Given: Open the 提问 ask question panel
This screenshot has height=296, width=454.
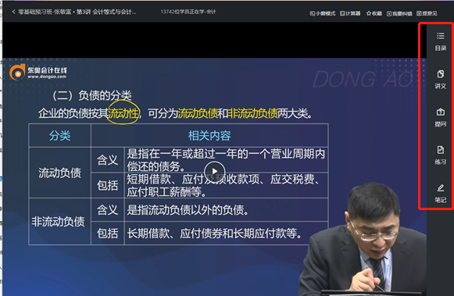Looking at the screenshot, I should coord(441,117).
